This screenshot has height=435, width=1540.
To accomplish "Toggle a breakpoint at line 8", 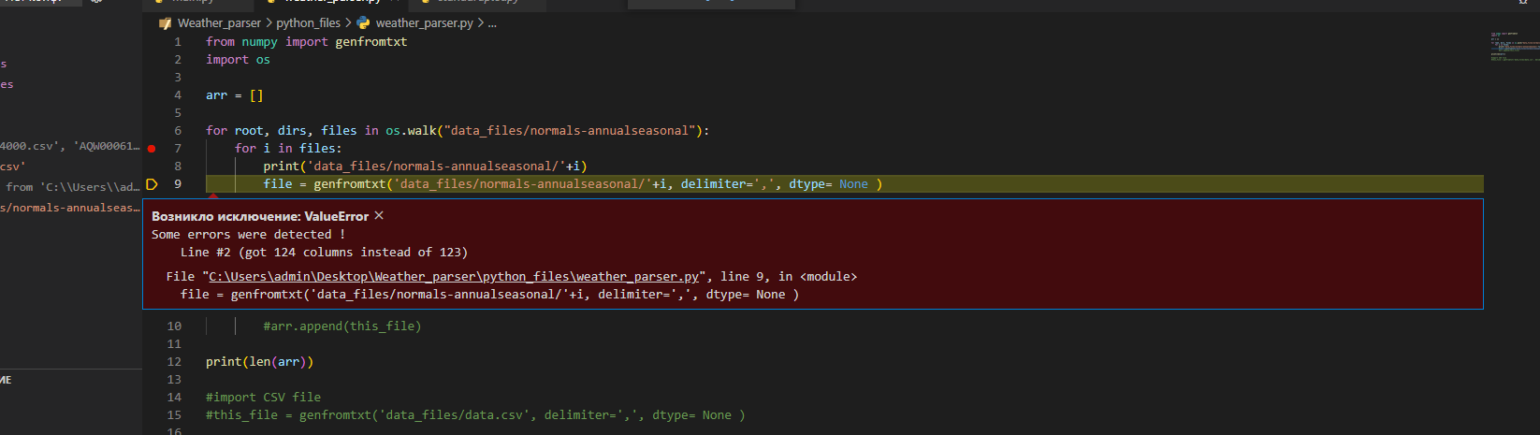I will 152,167.
